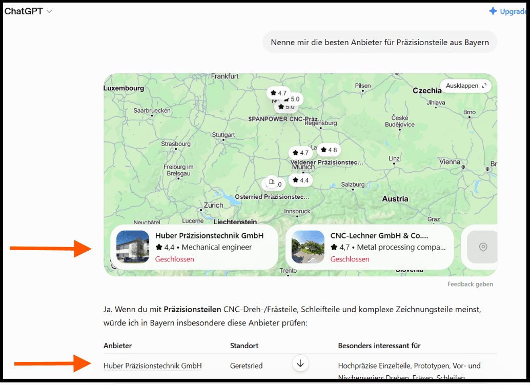This screenshot has height=385, width=531.
Task: Click the Stuttgart city label on map
Action: coord(223,135)
